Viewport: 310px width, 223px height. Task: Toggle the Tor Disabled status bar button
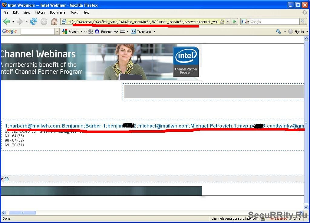(278, 218)
